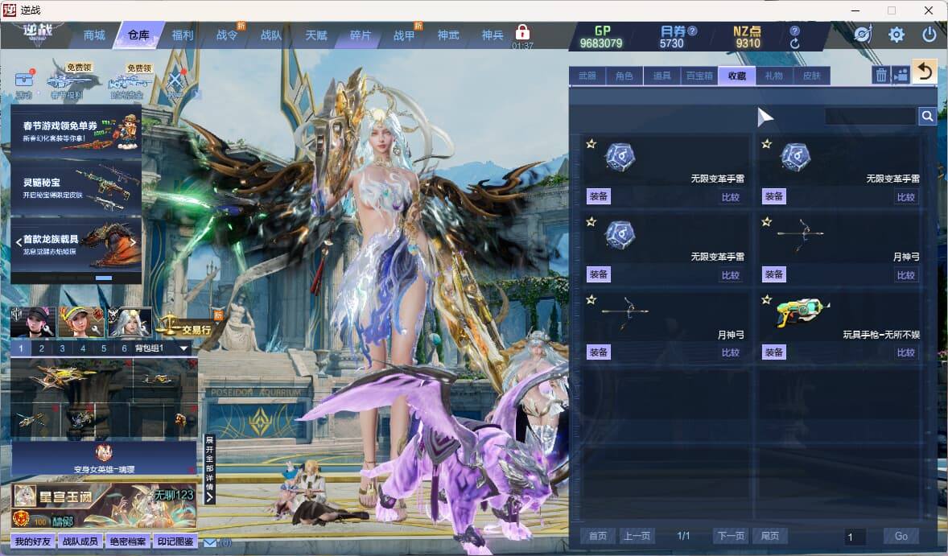Open the 战令 tab
The width and height of the screenshot is (948, 556).
pos(227,35)
